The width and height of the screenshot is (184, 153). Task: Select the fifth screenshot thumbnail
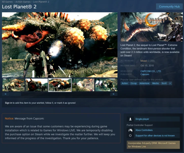(x=106, y=85)
